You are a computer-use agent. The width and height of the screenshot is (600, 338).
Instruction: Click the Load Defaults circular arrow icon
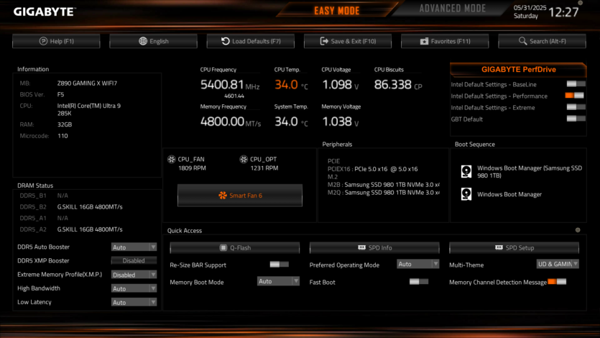point(226,41)
